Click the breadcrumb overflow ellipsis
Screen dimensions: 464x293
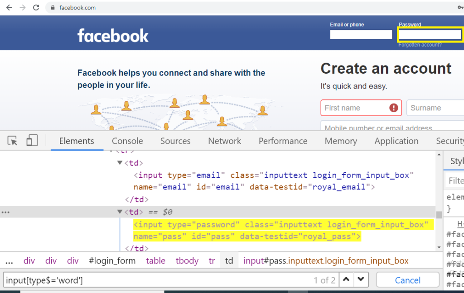[x=9, y=261]
